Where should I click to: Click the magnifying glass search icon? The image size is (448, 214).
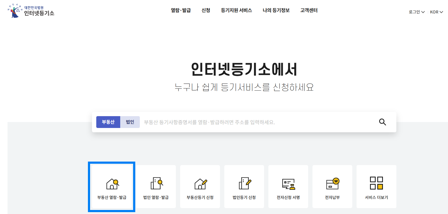pyautogui.click(x=382, y=122)
